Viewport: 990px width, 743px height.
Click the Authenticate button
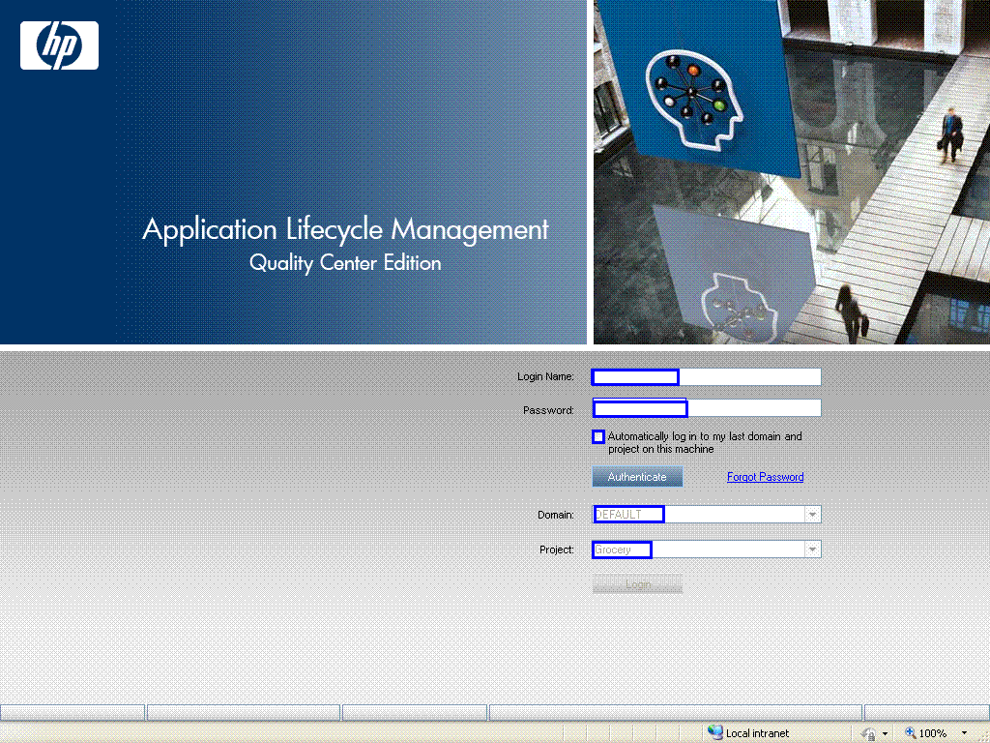coord(637,476)
